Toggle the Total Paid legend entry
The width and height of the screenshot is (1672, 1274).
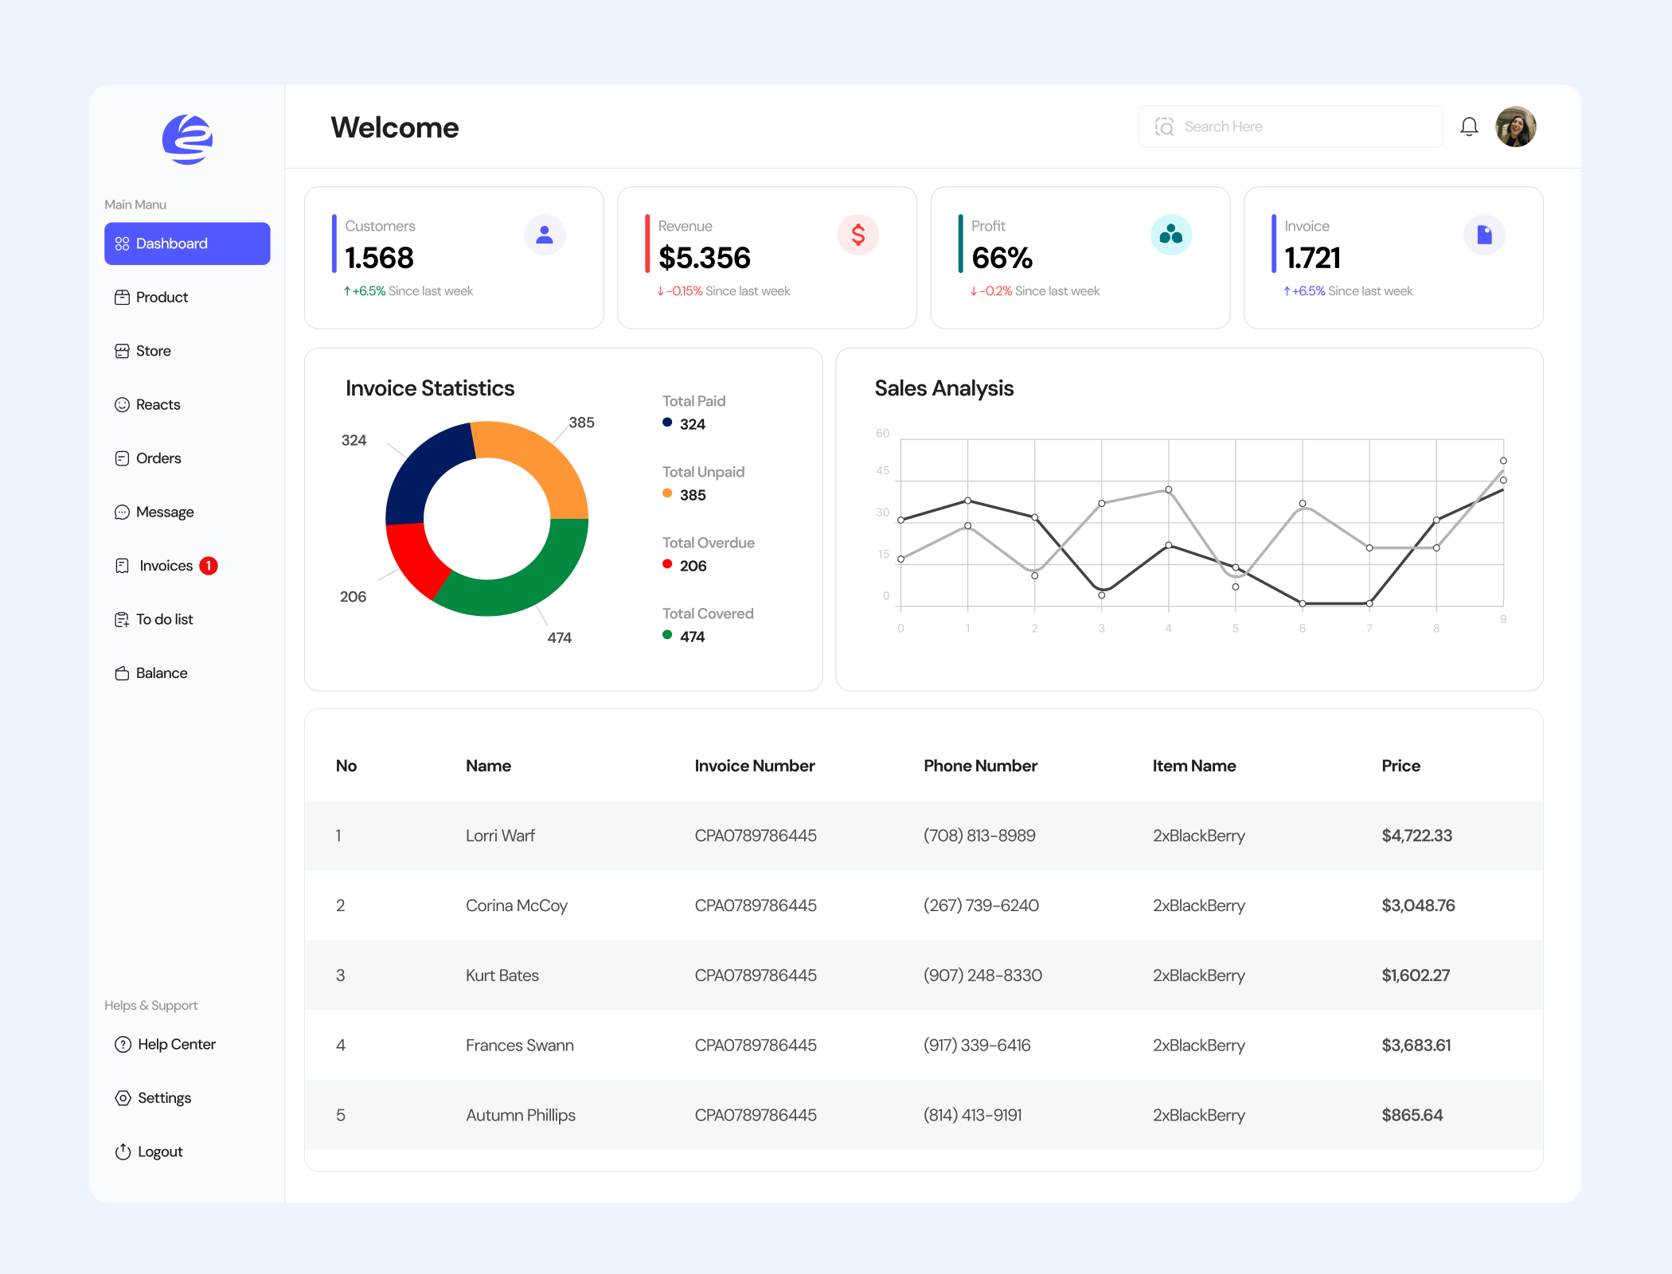tap(694, 413)
